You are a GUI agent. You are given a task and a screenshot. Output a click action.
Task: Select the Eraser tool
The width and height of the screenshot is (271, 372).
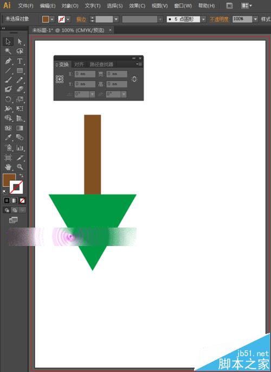point(20,89)
